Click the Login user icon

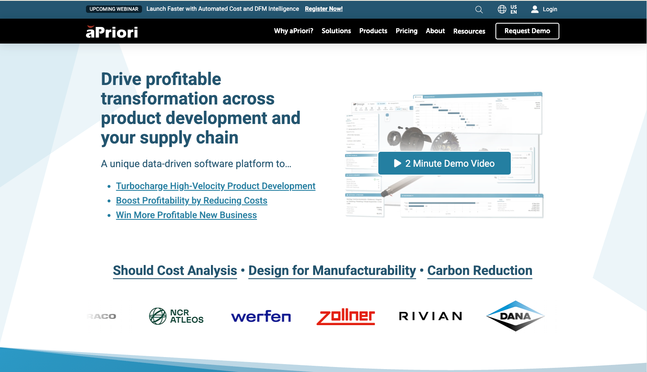(535, 9)
